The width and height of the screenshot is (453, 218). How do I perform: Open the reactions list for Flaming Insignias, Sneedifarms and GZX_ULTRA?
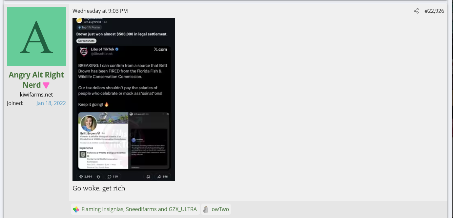pos(139,209)
